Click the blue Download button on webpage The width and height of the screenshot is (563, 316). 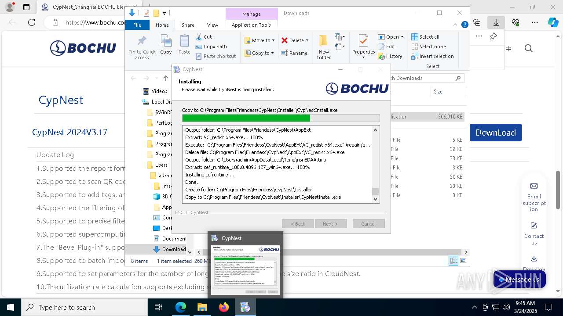(x=496, y=133)
